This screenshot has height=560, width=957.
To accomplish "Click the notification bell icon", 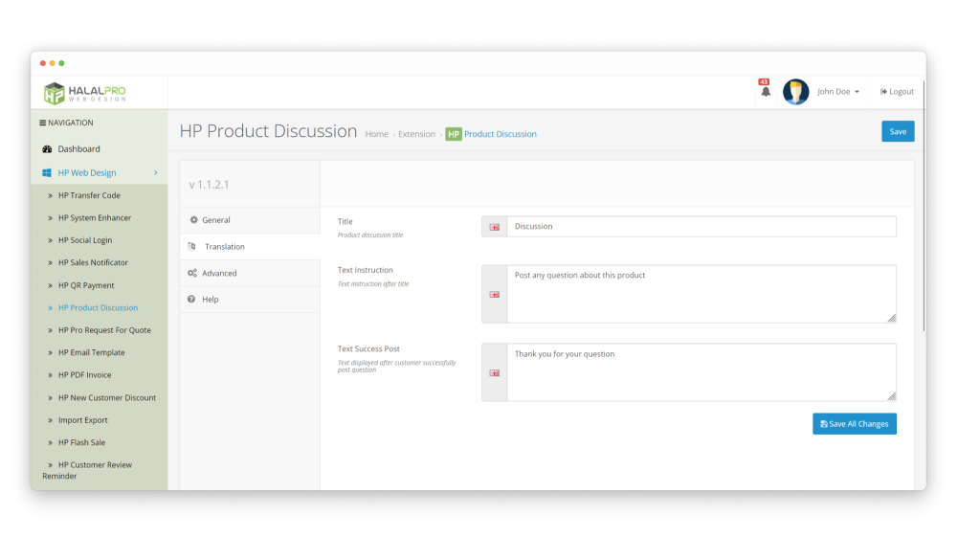I will click(x=765, y=92).
